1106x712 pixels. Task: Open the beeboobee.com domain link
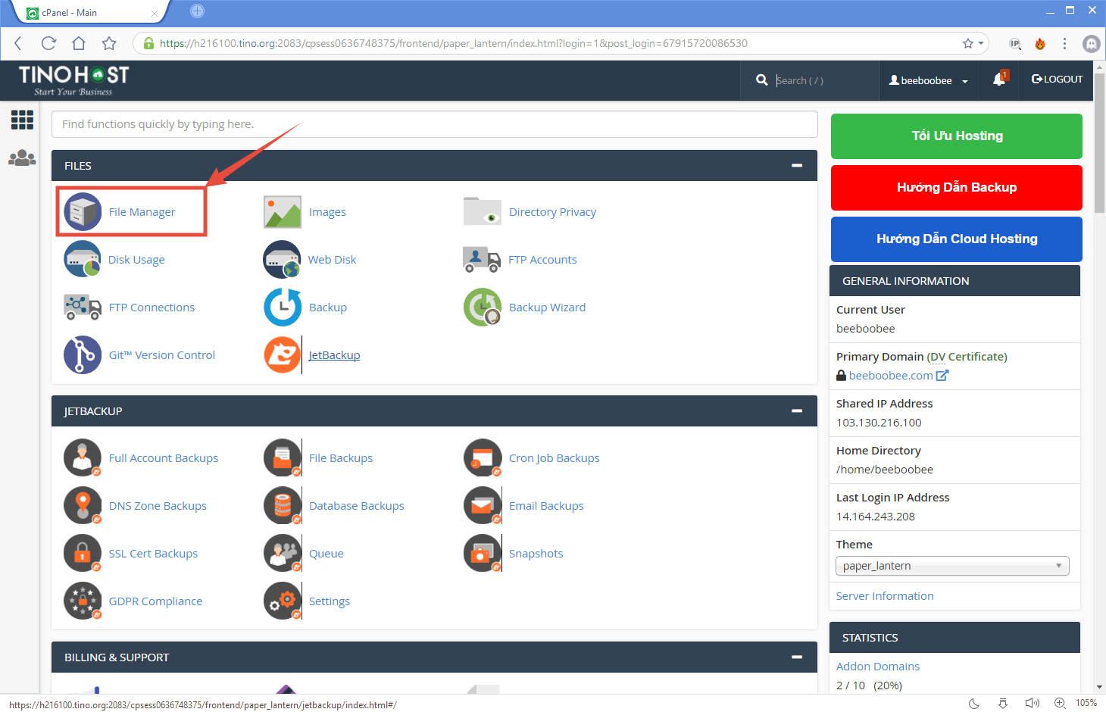click(x=891, y=375)
